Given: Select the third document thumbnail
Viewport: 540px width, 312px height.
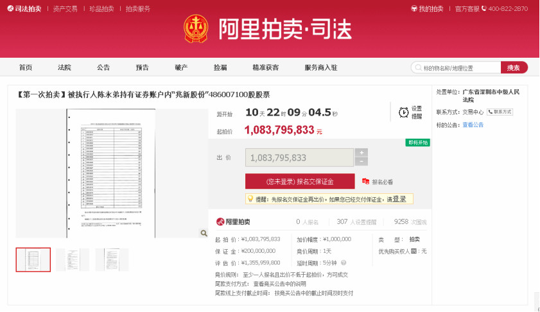Looking at the screenshot, I should [x=112, y=259].
